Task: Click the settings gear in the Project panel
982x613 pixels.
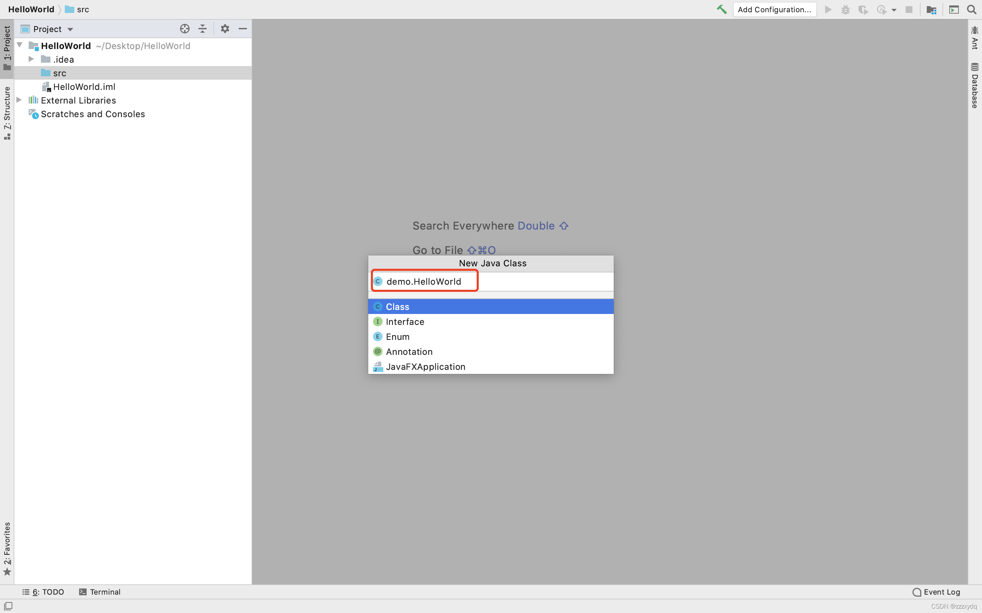Action: click(225, 28)
